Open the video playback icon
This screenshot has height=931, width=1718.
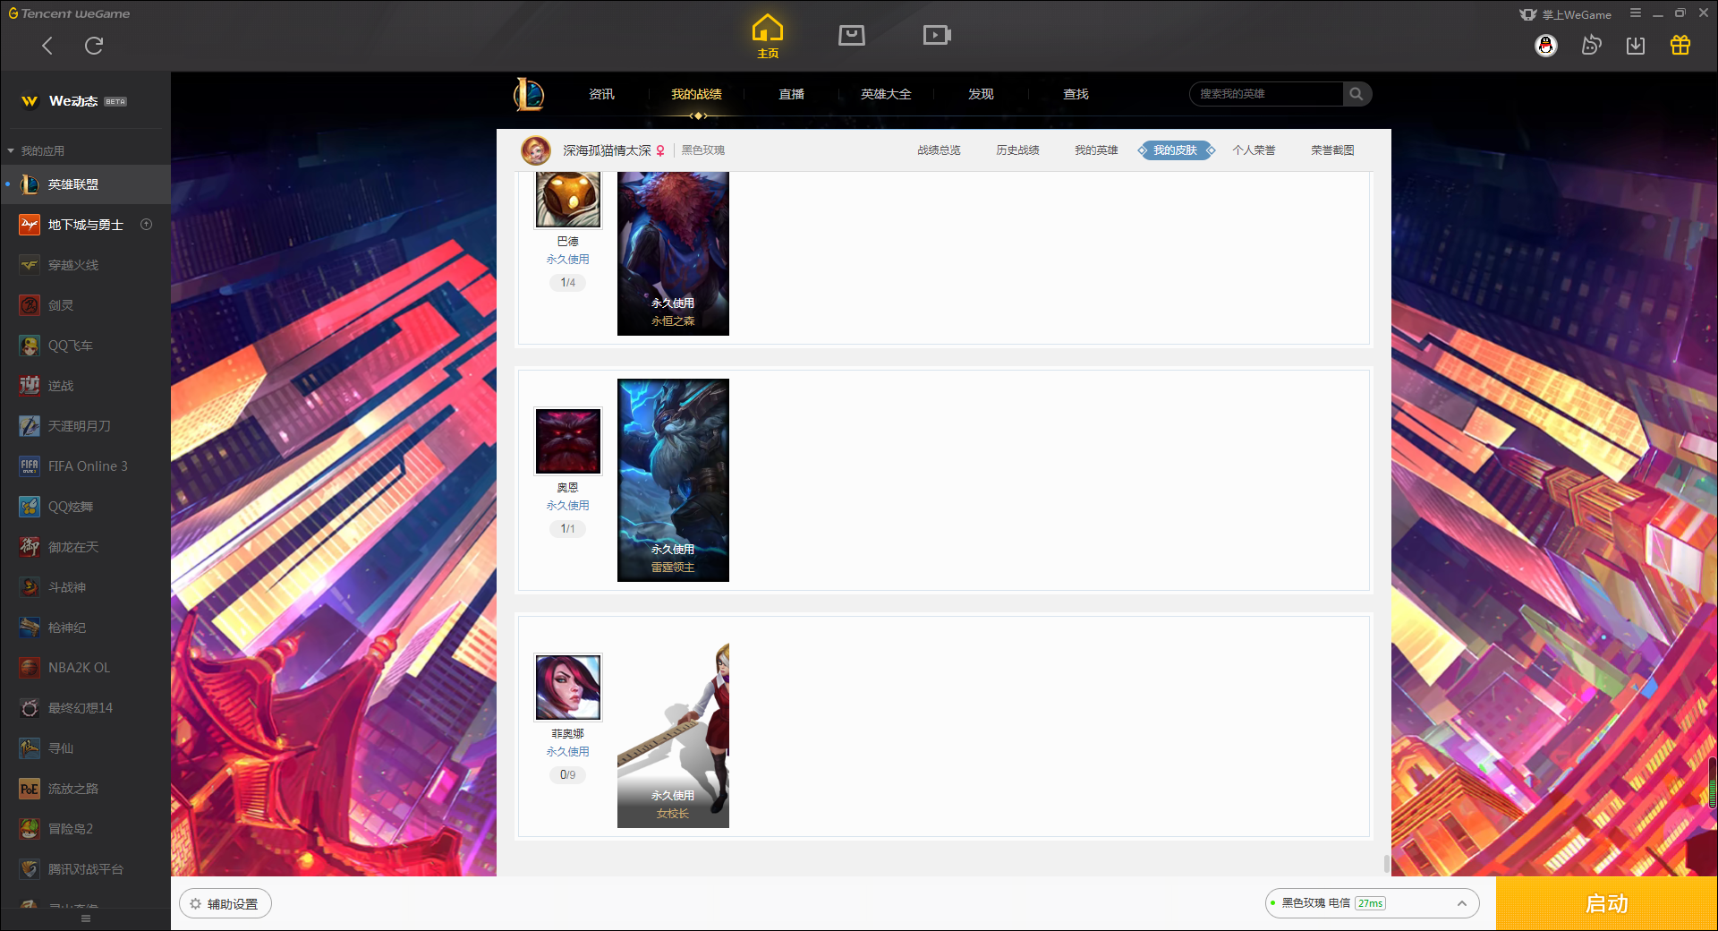click(x=937, y=35)
